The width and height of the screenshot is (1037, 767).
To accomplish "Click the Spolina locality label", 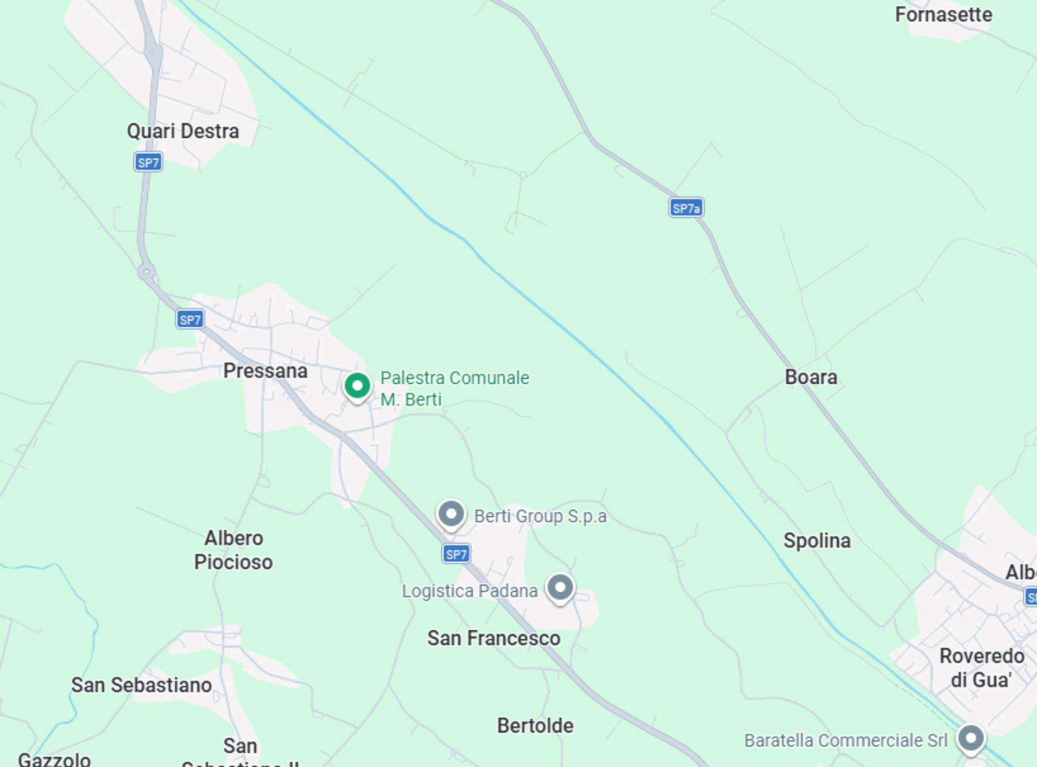I will (x=817, y=541).
